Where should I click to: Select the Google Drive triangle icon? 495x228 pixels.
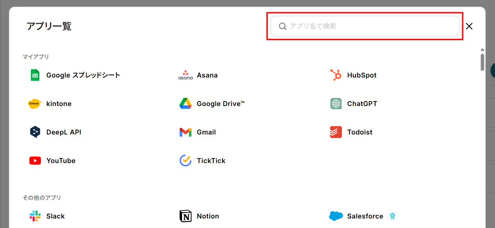pos(185,104)
